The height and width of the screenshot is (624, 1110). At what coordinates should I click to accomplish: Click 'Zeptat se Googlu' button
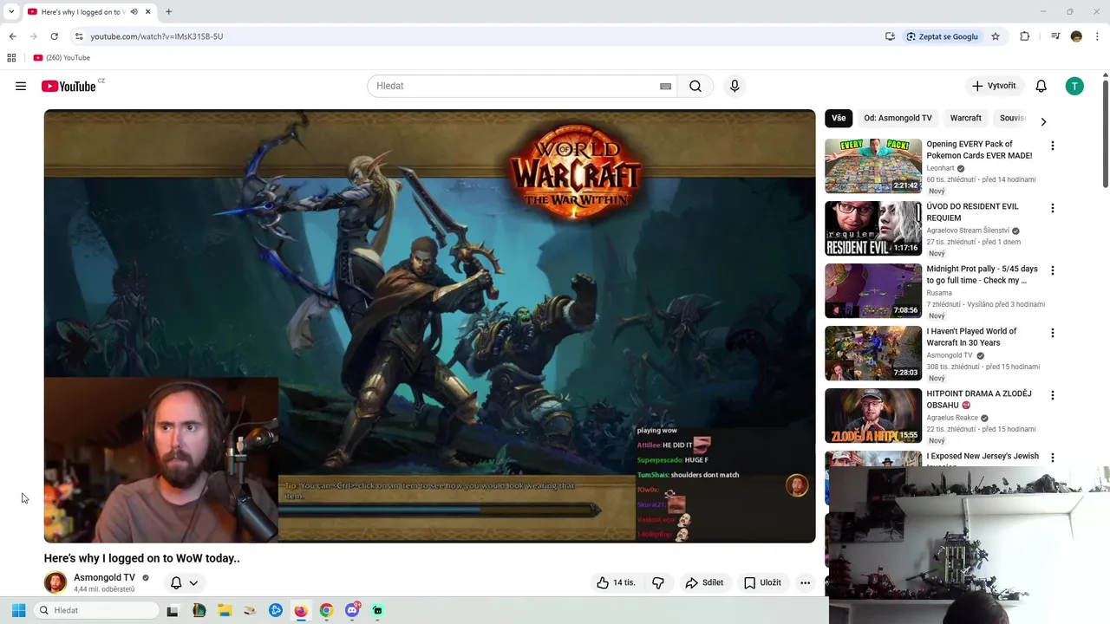(942, 36)
